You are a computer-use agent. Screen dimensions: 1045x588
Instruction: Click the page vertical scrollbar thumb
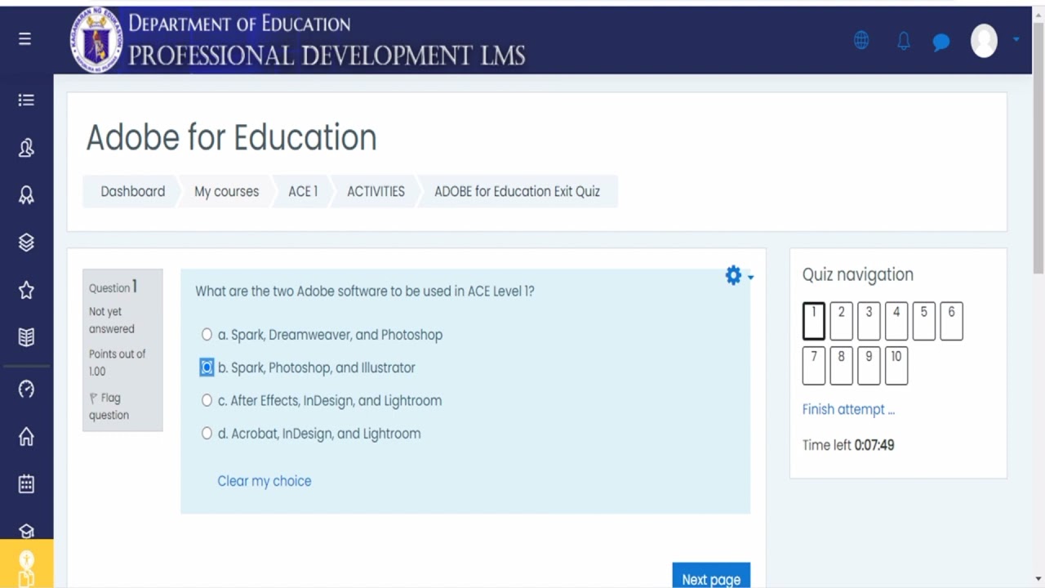click(x=1038, y=147)
